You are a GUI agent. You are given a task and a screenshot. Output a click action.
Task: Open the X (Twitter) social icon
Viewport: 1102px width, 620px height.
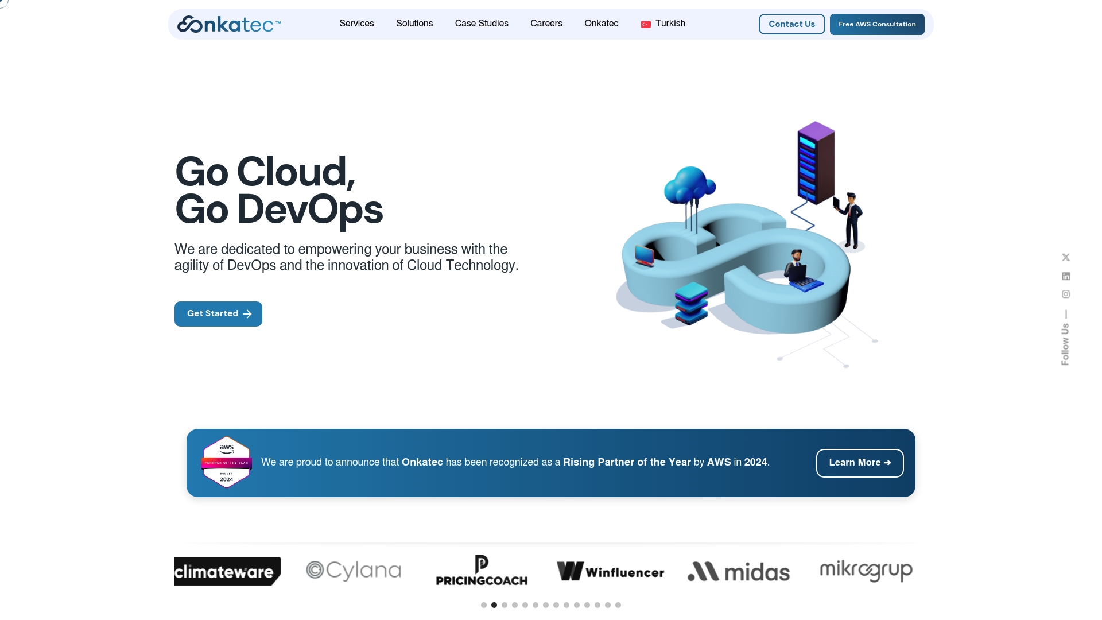[x=1066, y=257]
